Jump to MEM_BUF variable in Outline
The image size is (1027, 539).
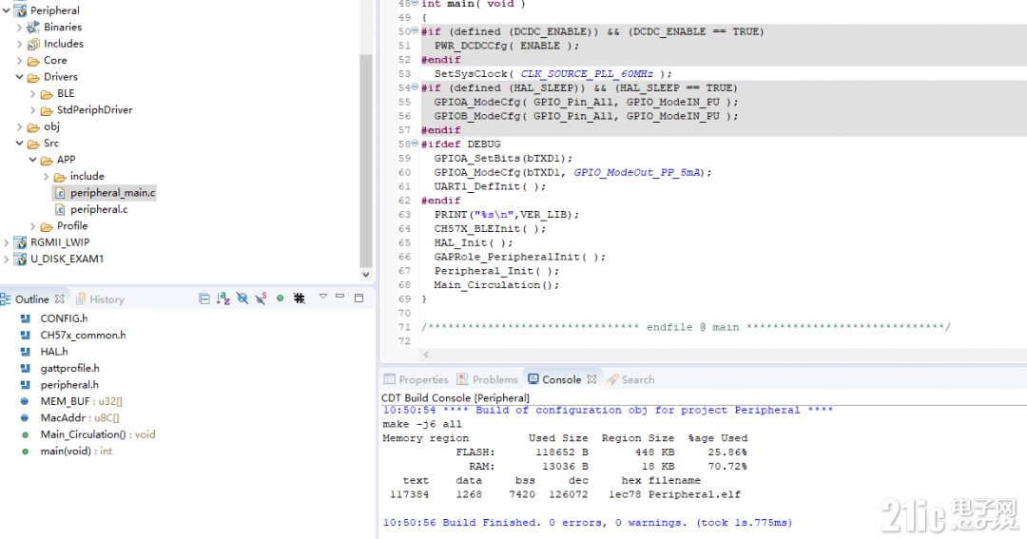click(81, 401)
